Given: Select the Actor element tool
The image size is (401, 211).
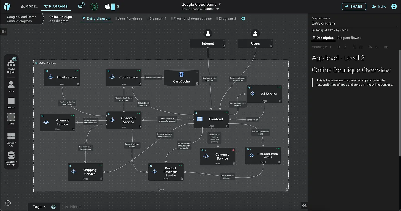Looking at the screenshot, I should [x=11, y=86].
